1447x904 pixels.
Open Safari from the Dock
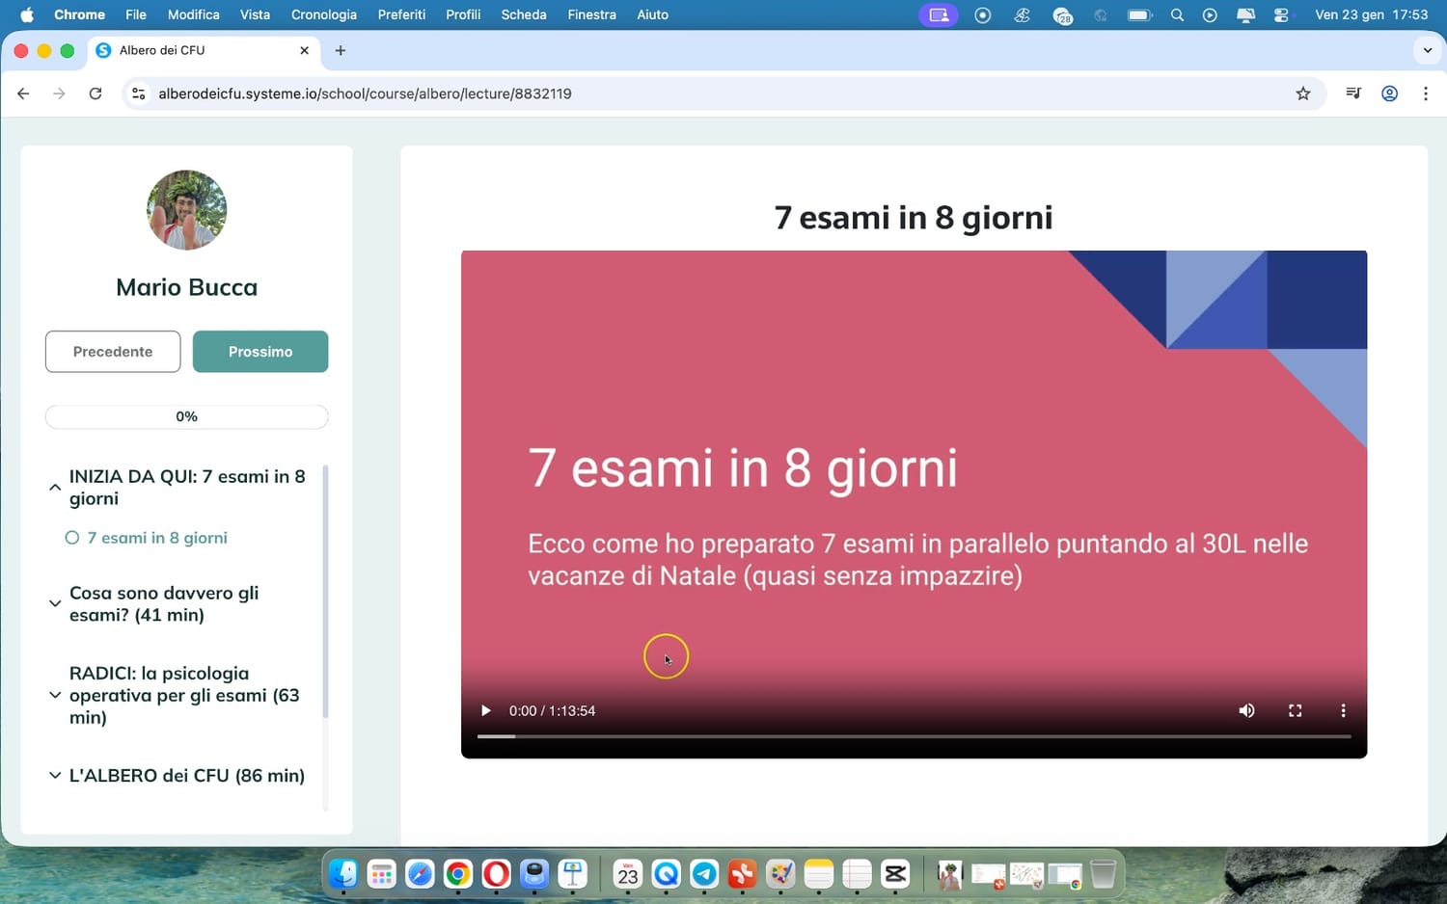coord(420,874)
